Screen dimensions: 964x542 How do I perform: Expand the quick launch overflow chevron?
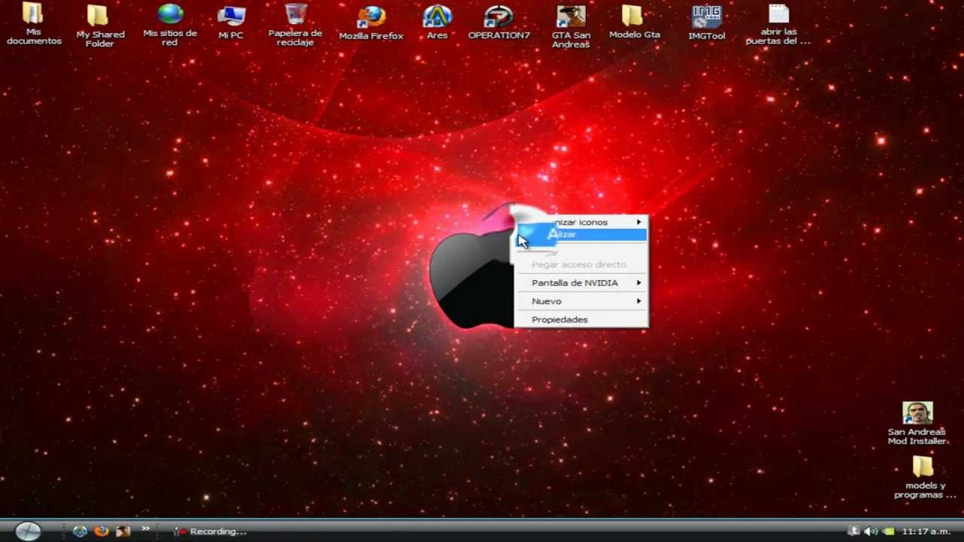145,528
